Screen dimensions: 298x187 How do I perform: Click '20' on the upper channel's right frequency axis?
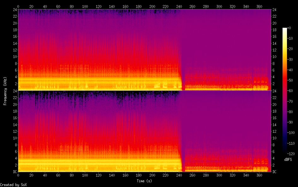[x=274, y=23]
